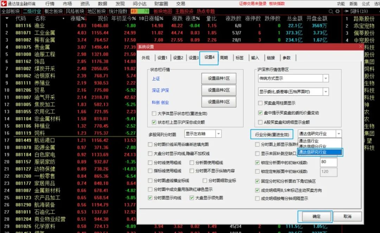Enable 分析图使用粗线 checkbox
Viewport: 380px width, 233px height.
coord(192,163)
